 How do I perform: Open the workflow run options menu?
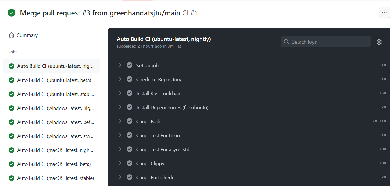[384, 13]
